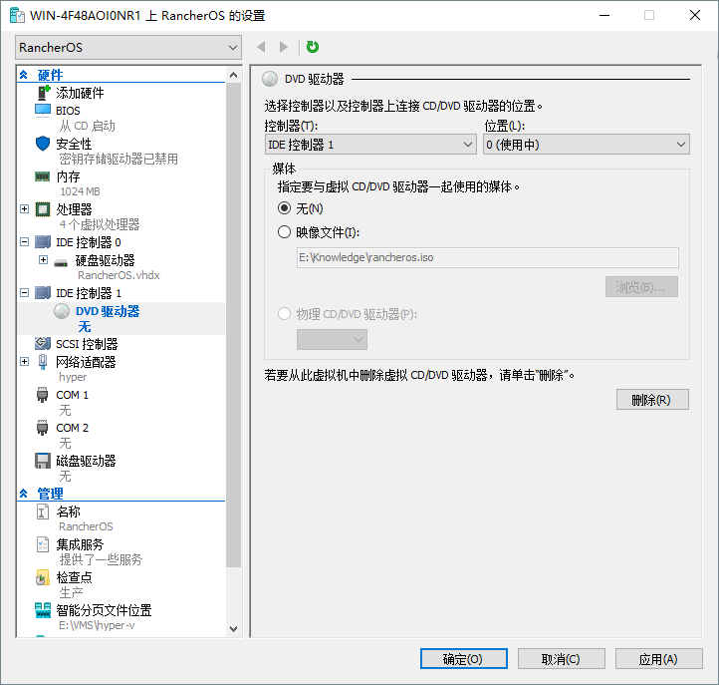Click the 删除(R) button
Image resolution: width=719 pixels, height=685 pixels.
point(652,400)
